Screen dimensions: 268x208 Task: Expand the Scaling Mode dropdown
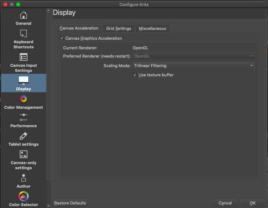194,66
